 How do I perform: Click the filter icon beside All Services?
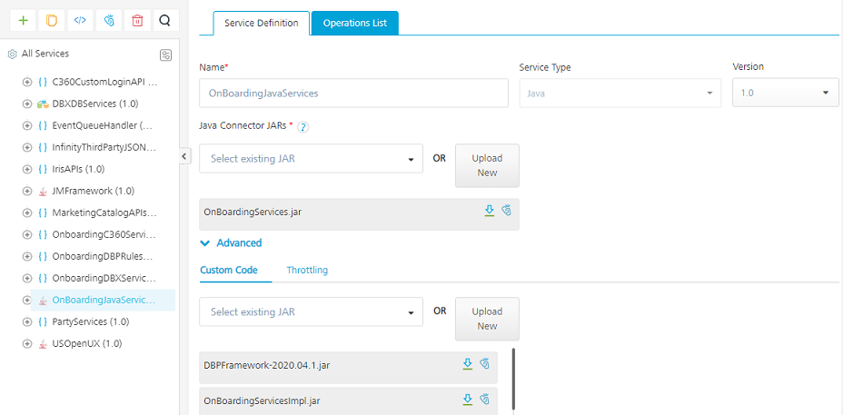coord(165,54)
